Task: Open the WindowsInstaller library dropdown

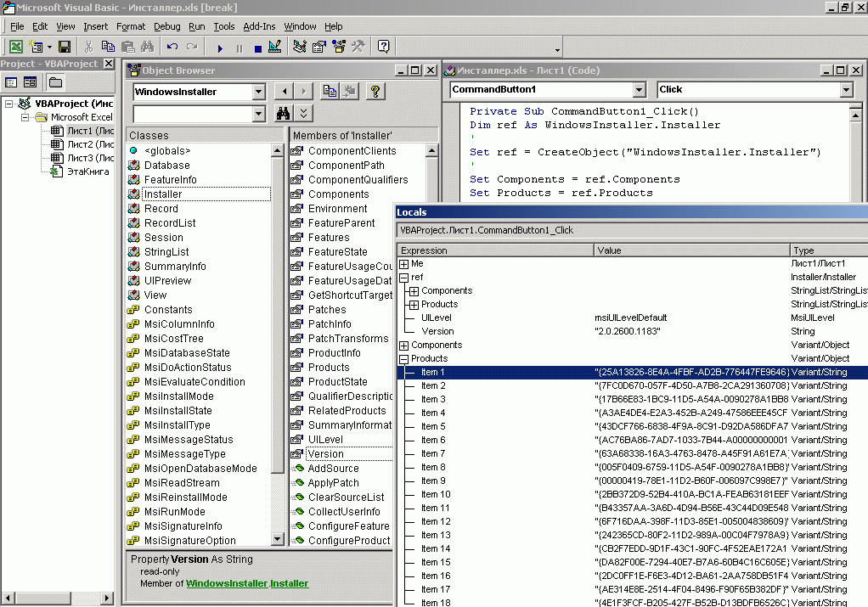Action: pyautogui.click(x=258, y=92)
